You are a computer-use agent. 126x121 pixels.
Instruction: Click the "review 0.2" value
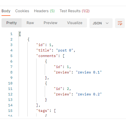point(89,94)
